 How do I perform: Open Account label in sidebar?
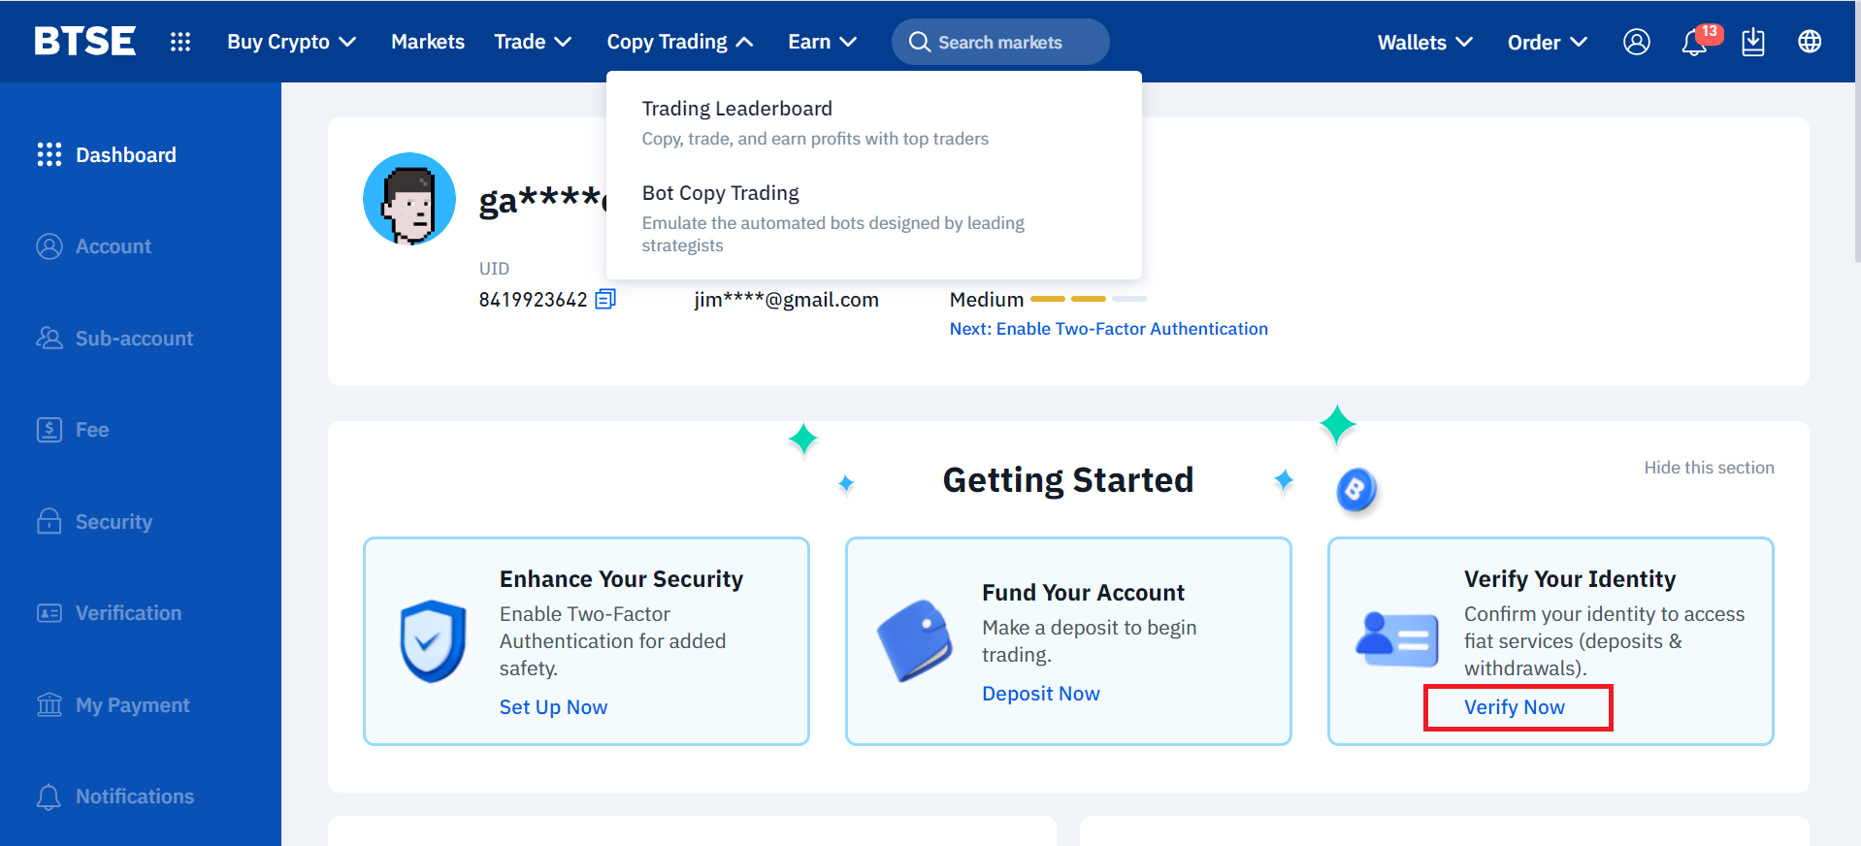[x=114, y=246]
